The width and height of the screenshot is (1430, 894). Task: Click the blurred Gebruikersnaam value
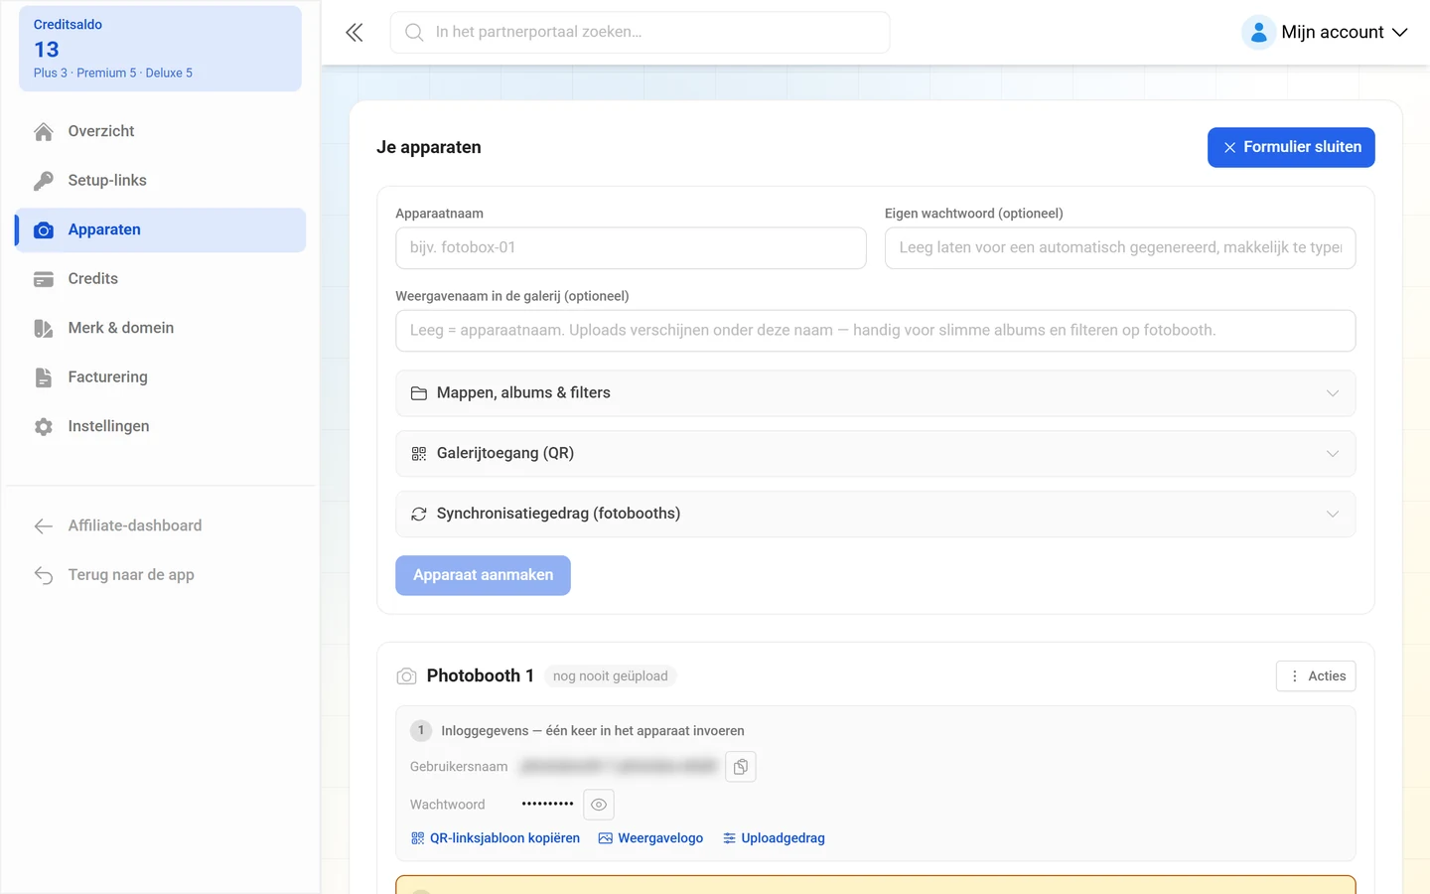click(x=619, y=767)
